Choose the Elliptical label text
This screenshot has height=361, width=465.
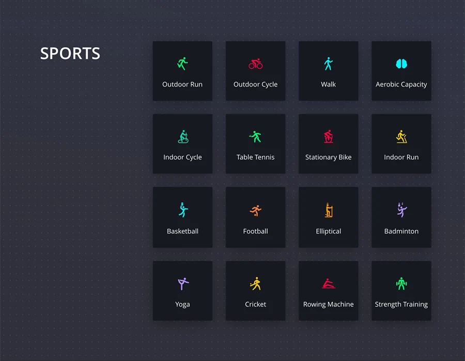tap(328, 231)
